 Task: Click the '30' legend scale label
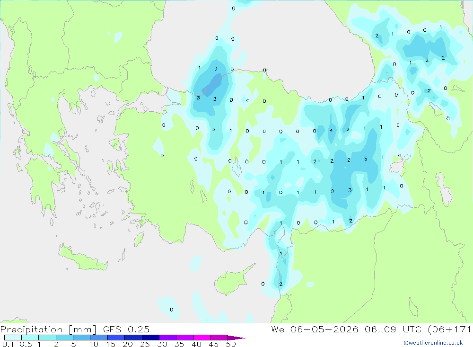tap(162, 344)
